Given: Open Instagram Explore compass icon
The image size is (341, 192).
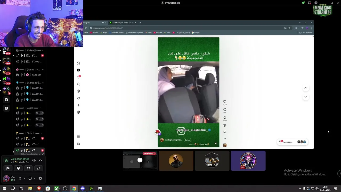Looking at the screenshot, I should (78, 91).
